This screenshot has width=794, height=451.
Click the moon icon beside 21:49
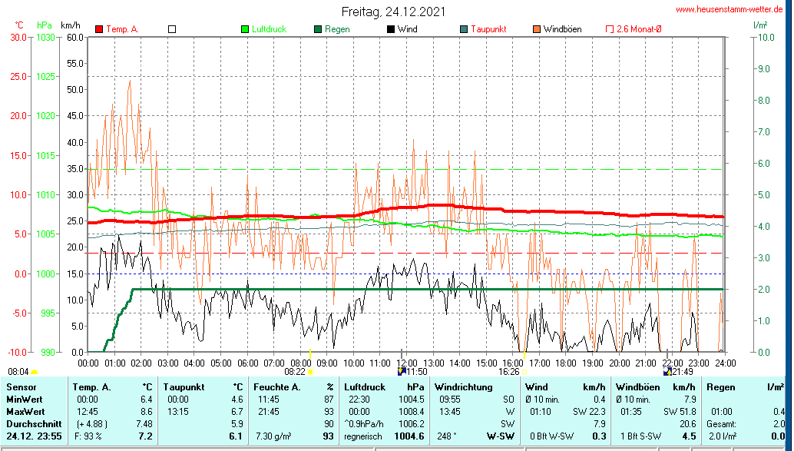coord(667,372)
